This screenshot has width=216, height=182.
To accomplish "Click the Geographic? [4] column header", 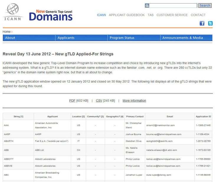I will [114, 116].
